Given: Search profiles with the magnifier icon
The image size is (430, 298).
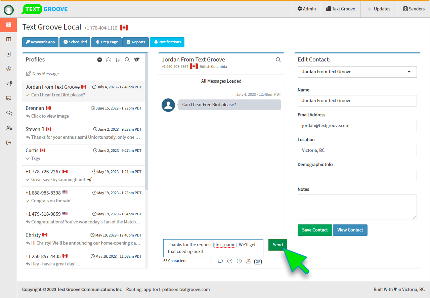Looking at the screenshot, I should click(127, 60).
